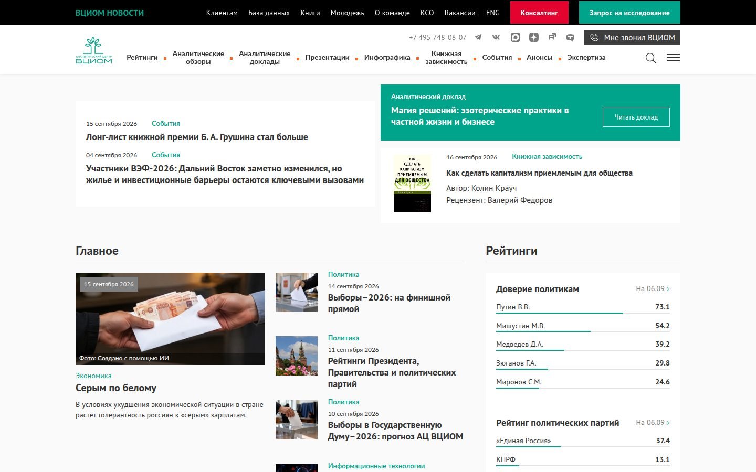Click События tag next to 15 сентября 2026
Viewport: 756px width, 472px height.
coord(166,123)
